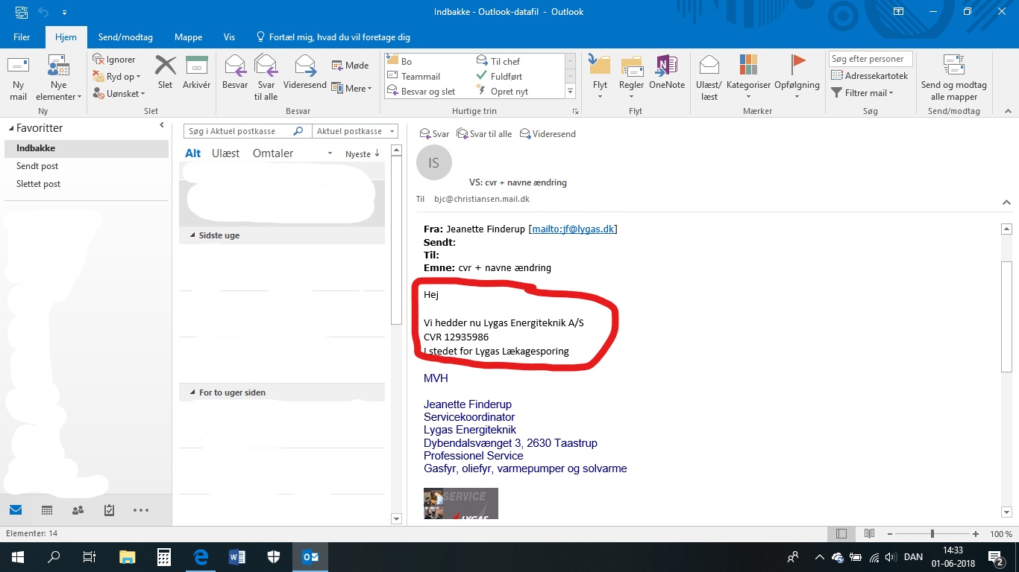Open the Adressekartotek address book
Viewport: 1019px width, 572px height.
(869, 76)
